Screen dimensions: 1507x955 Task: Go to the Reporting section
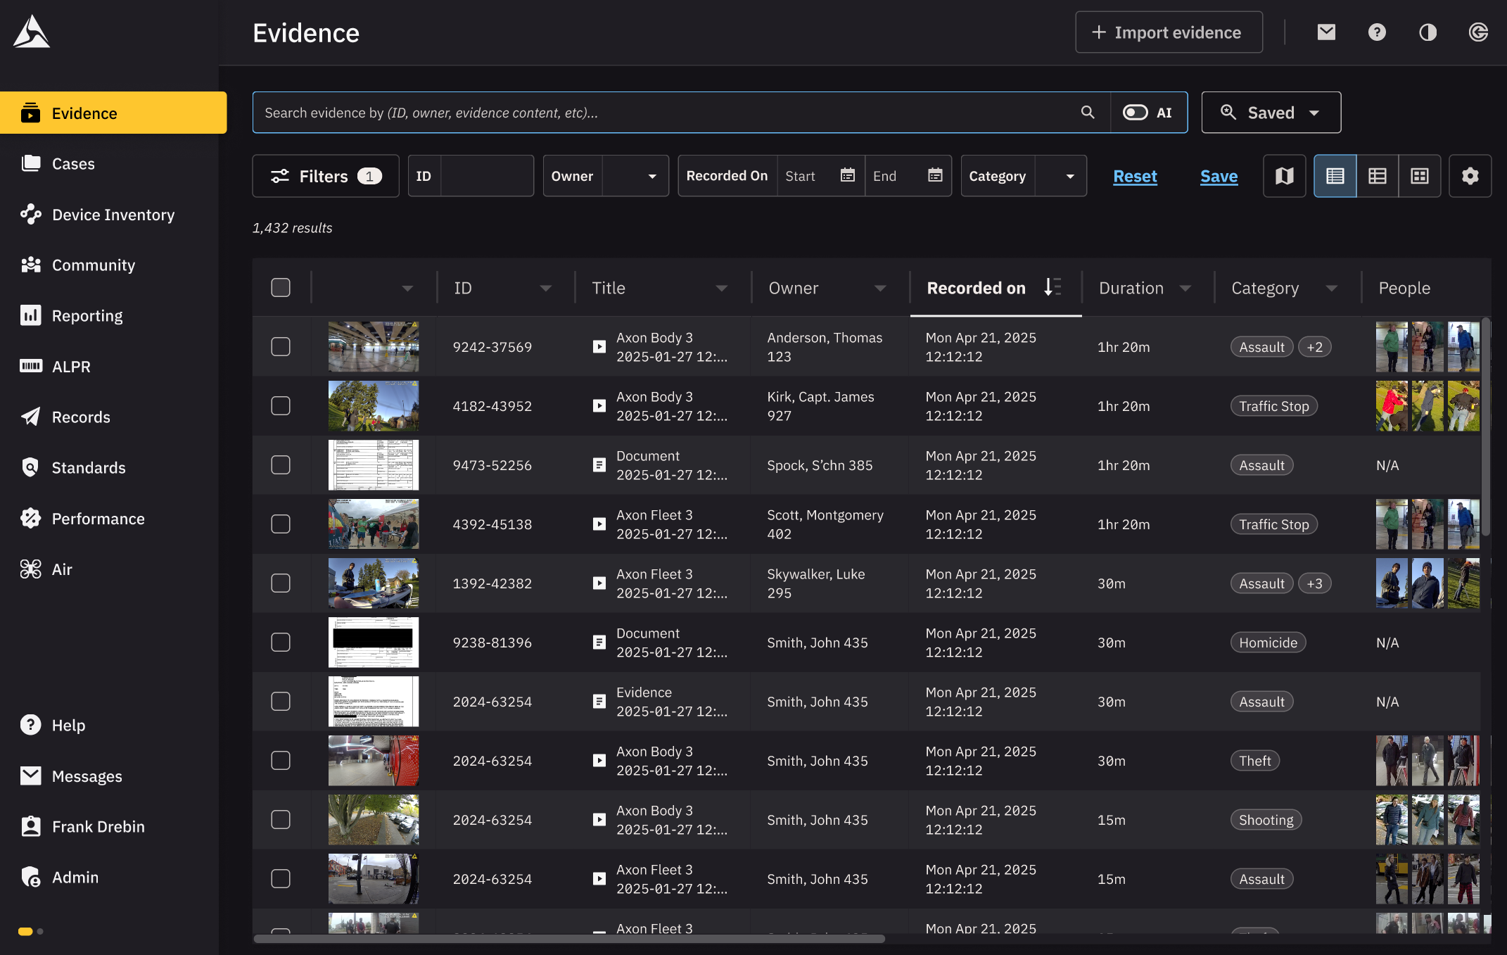click(x=87, y=315)
